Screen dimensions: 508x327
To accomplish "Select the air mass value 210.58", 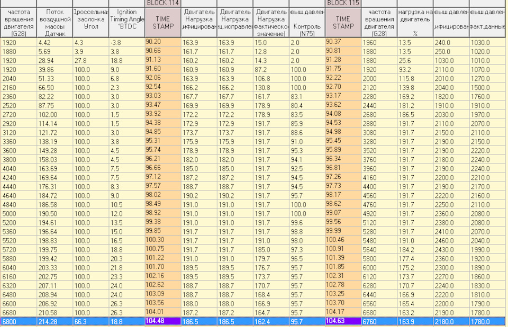I will [x=55, y=313].
